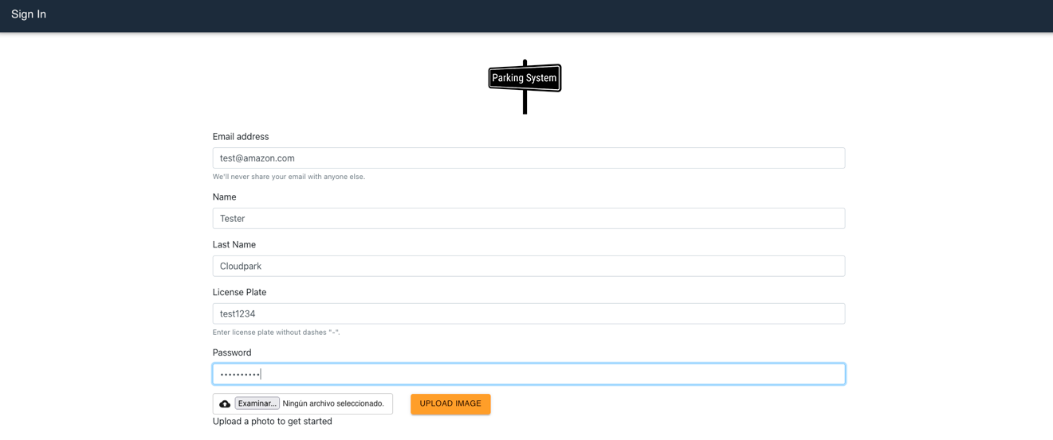Click the Sign In header title
This screenshot has height=440, width=1053.
point(29,14)
